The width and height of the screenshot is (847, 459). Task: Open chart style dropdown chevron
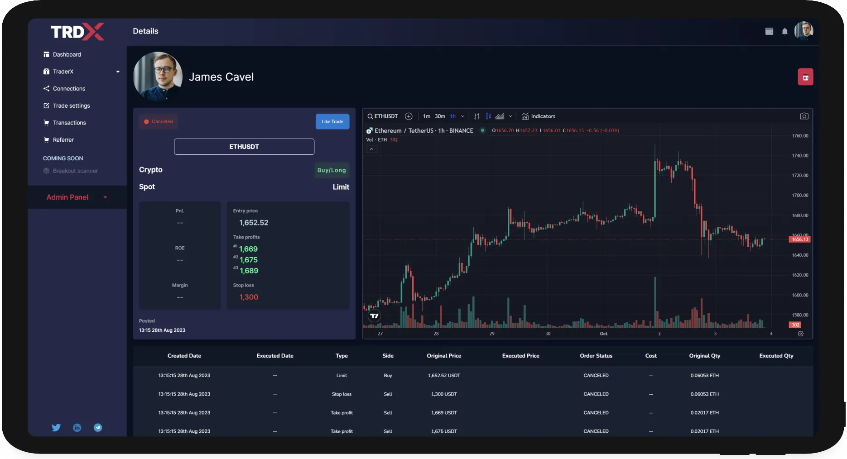click(x=510, y=116)
